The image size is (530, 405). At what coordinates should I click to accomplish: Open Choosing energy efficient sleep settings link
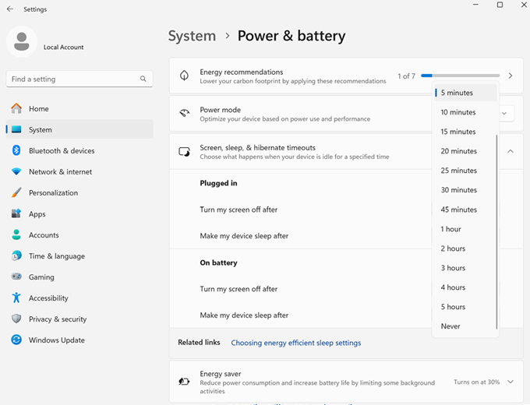(x=295, y=343)
